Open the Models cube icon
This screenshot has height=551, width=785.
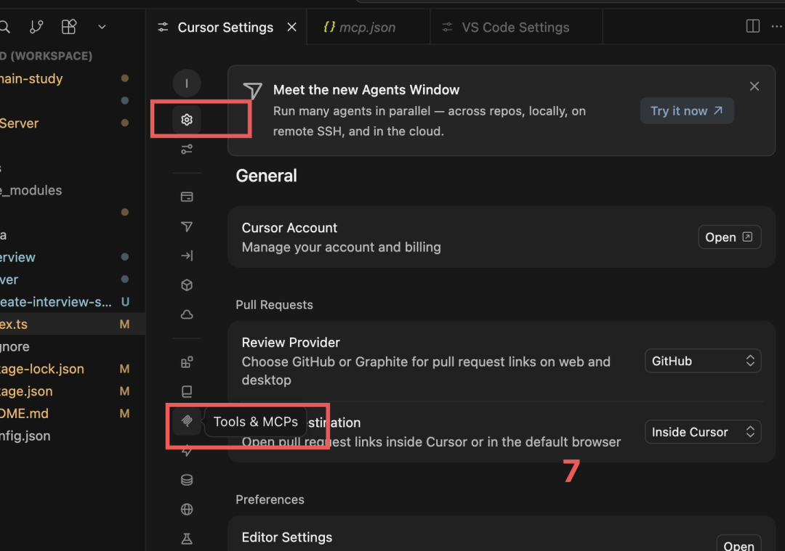tap(187, 285)
